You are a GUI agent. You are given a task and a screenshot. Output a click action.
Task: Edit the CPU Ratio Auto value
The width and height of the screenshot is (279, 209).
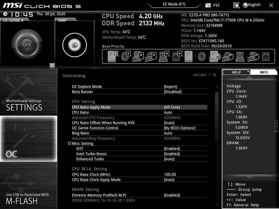click(168, 112)
